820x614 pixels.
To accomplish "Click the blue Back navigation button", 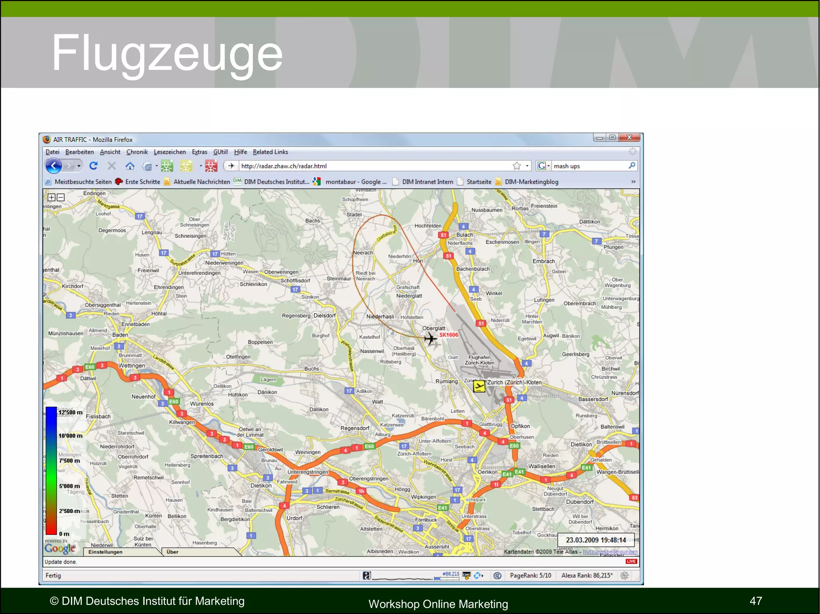I will coord(54,166).
